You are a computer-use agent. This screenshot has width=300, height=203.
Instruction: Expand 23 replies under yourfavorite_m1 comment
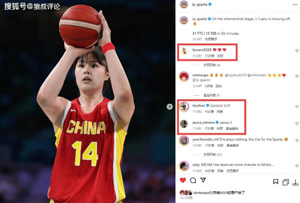[x=213, y=154]
